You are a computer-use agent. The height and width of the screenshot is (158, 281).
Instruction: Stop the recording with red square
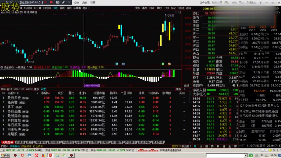pyautogui.click(x=51, y=2)
